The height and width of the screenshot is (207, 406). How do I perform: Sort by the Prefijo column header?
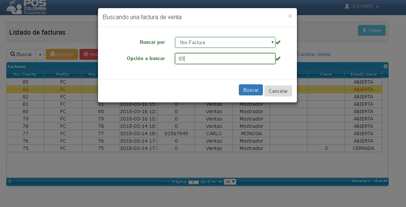(63, 74)
